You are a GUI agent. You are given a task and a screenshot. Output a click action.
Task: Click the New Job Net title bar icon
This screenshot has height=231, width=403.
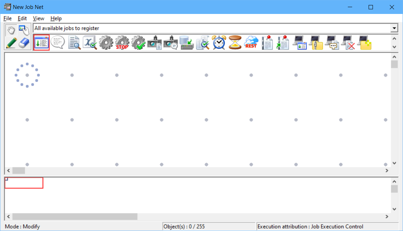(8, 7)
